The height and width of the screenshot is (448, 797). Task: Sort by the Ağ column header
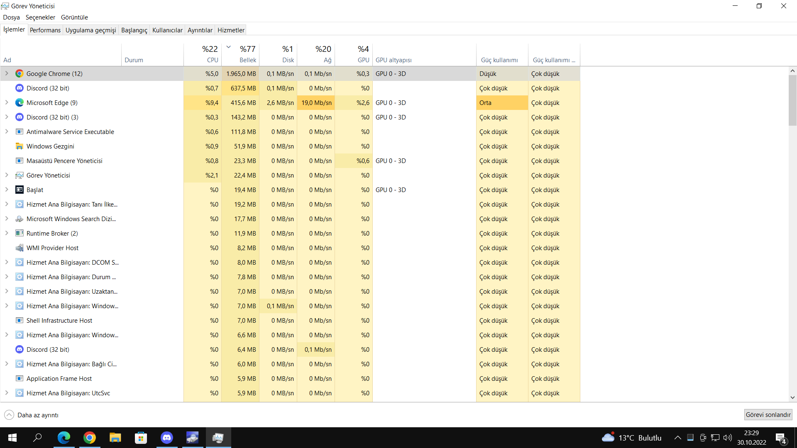tap(316, 54)
